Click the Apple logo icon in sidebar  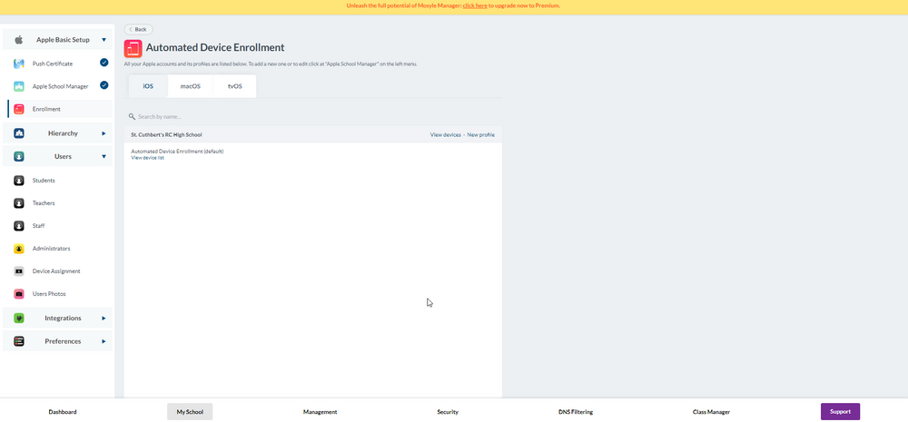pos(18,40)
